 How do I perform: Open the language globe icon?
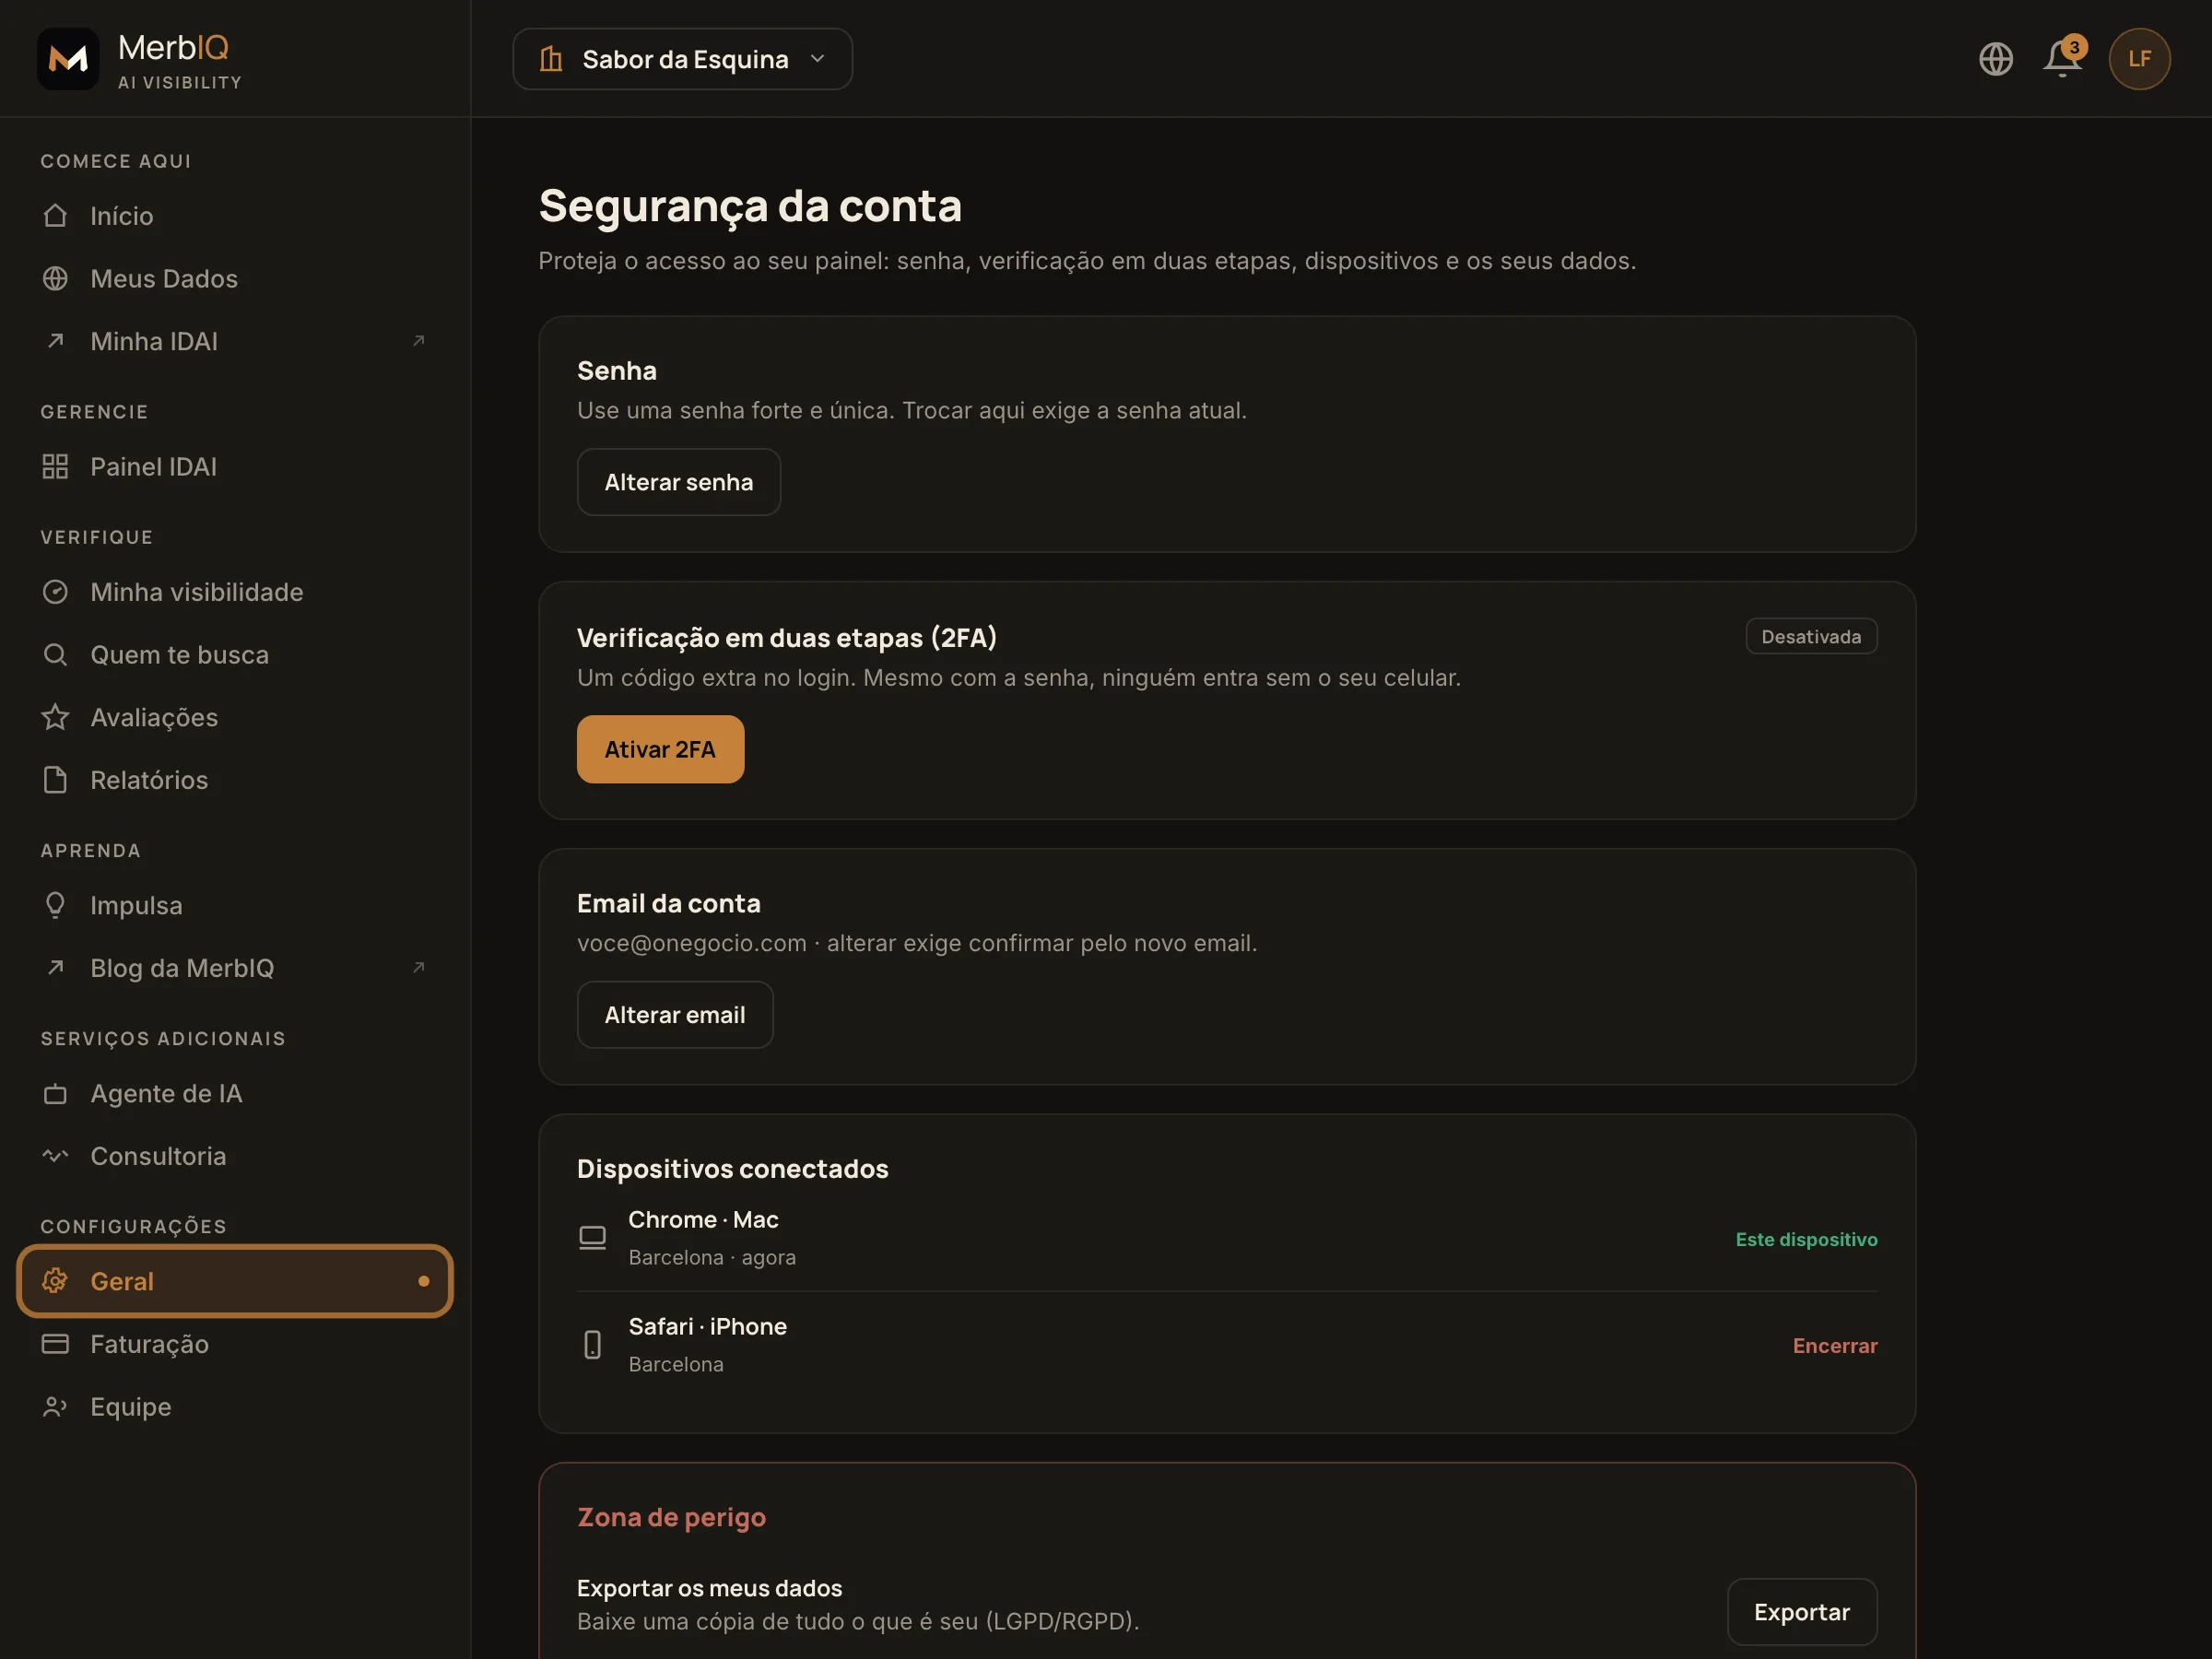[x=1995, y=59]
